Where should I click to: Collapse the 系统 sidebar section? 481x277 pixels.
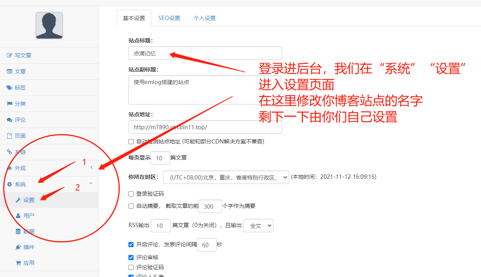[91, 183]
